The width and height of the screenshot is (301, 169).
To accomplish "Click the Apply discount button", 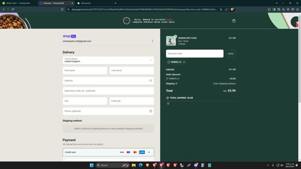I will point(230,54).
